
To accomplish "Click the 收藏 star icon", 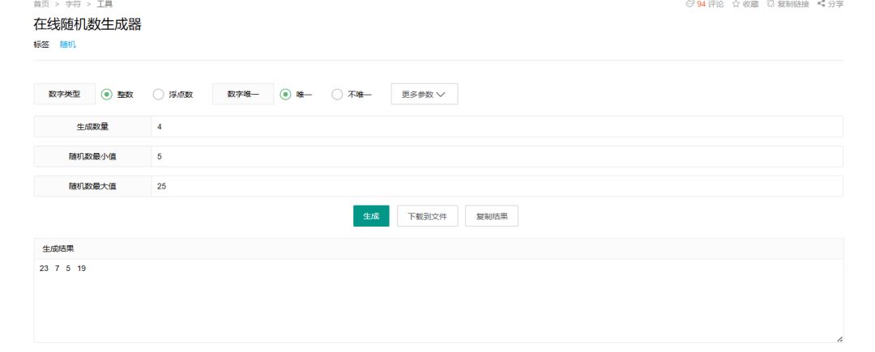I will (736, 3).
